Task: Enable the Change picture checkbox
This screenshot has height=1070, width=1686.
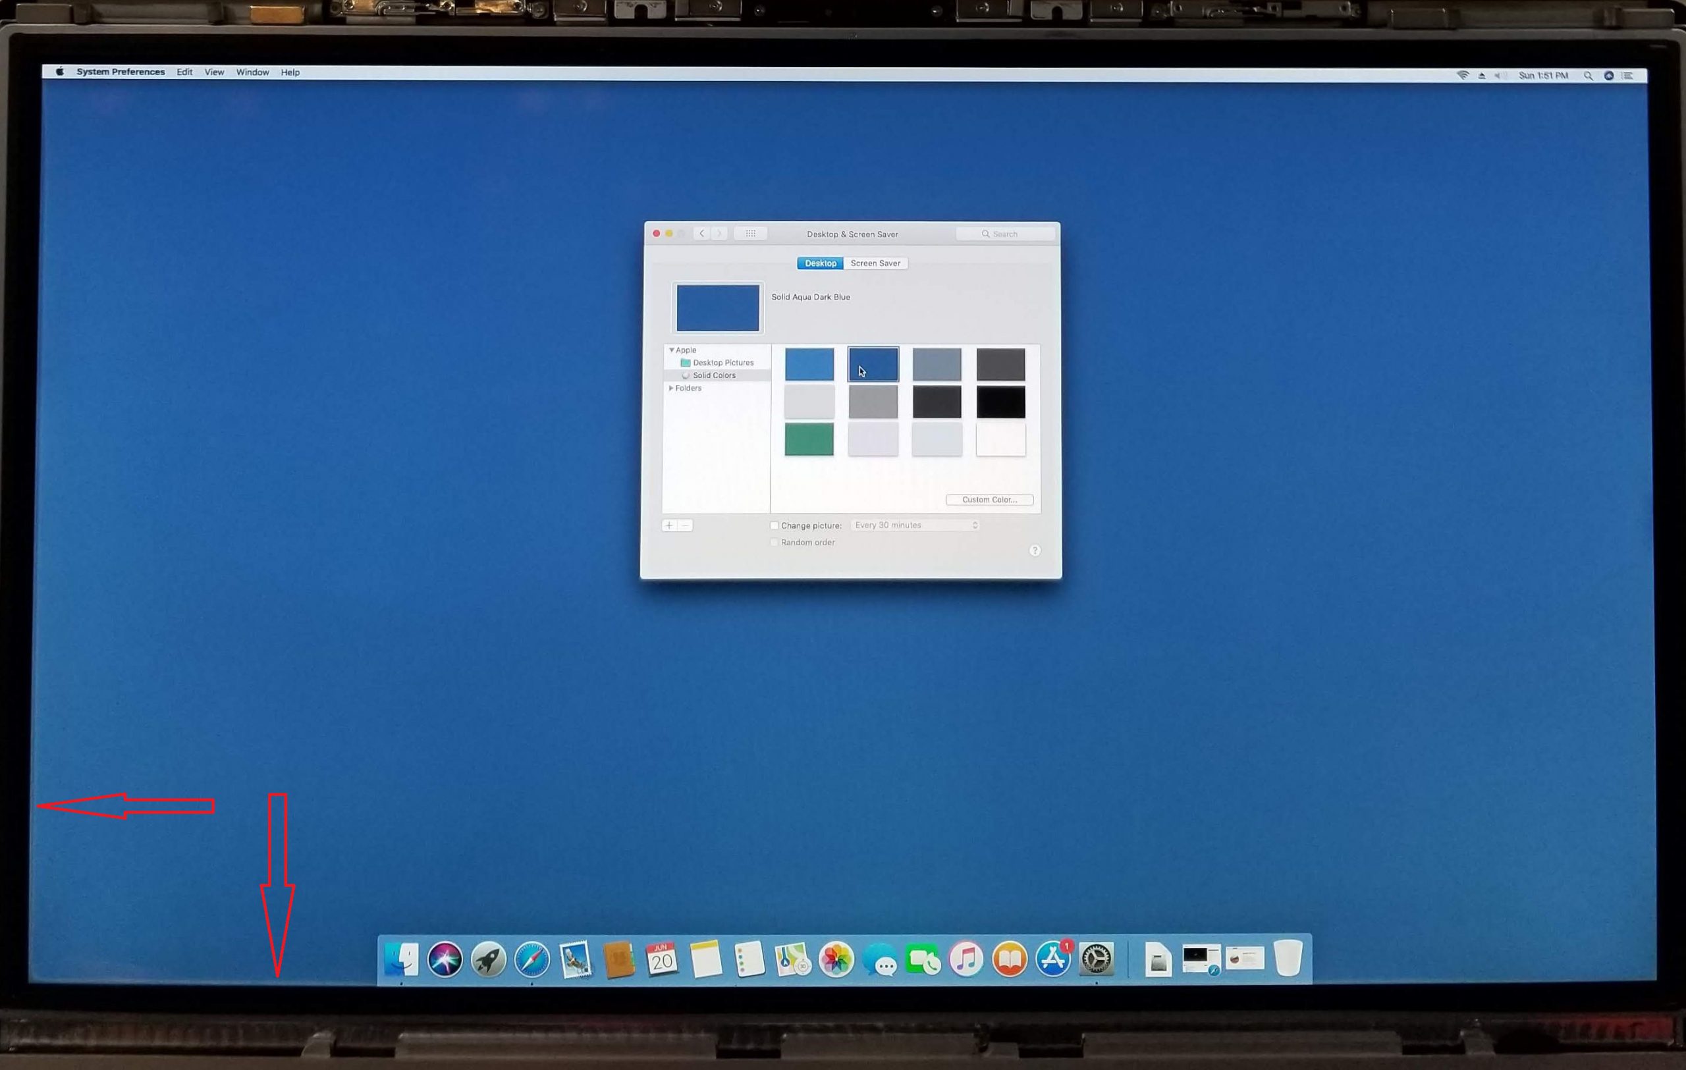Action: click(x=775, y=525)
